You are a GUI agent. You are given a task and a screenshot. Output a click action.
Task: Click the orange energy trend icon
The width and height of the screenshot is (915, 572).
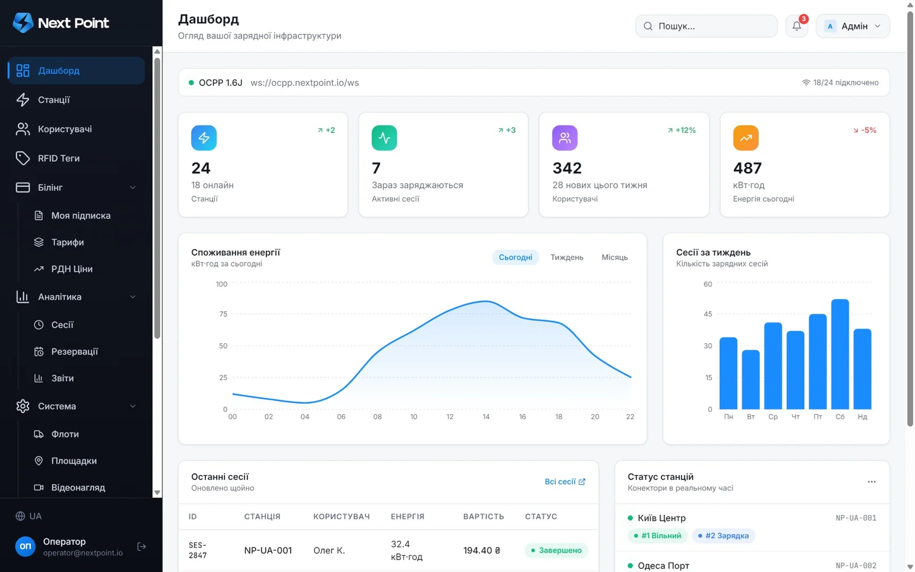[x=746, y=138]
